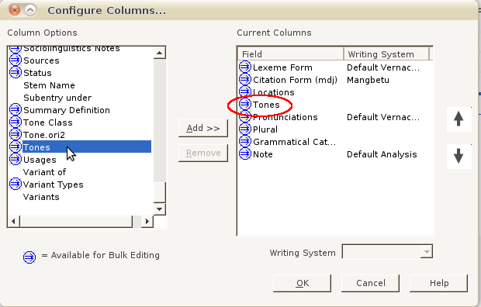481x307 pixels.
Task: Click the Writing System column header
Action: tap(386, 54)
